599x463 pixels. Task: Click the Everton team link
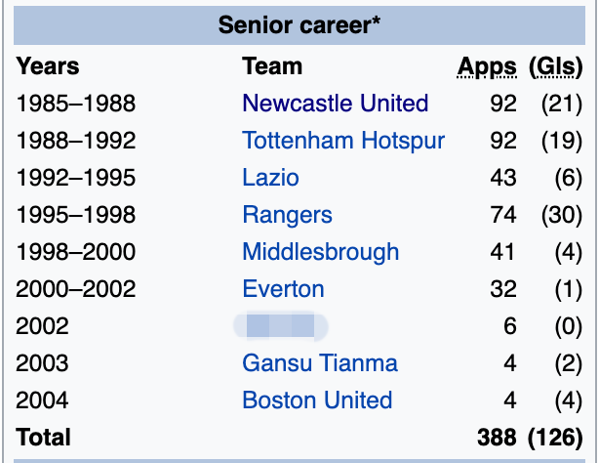click(283, 289)
